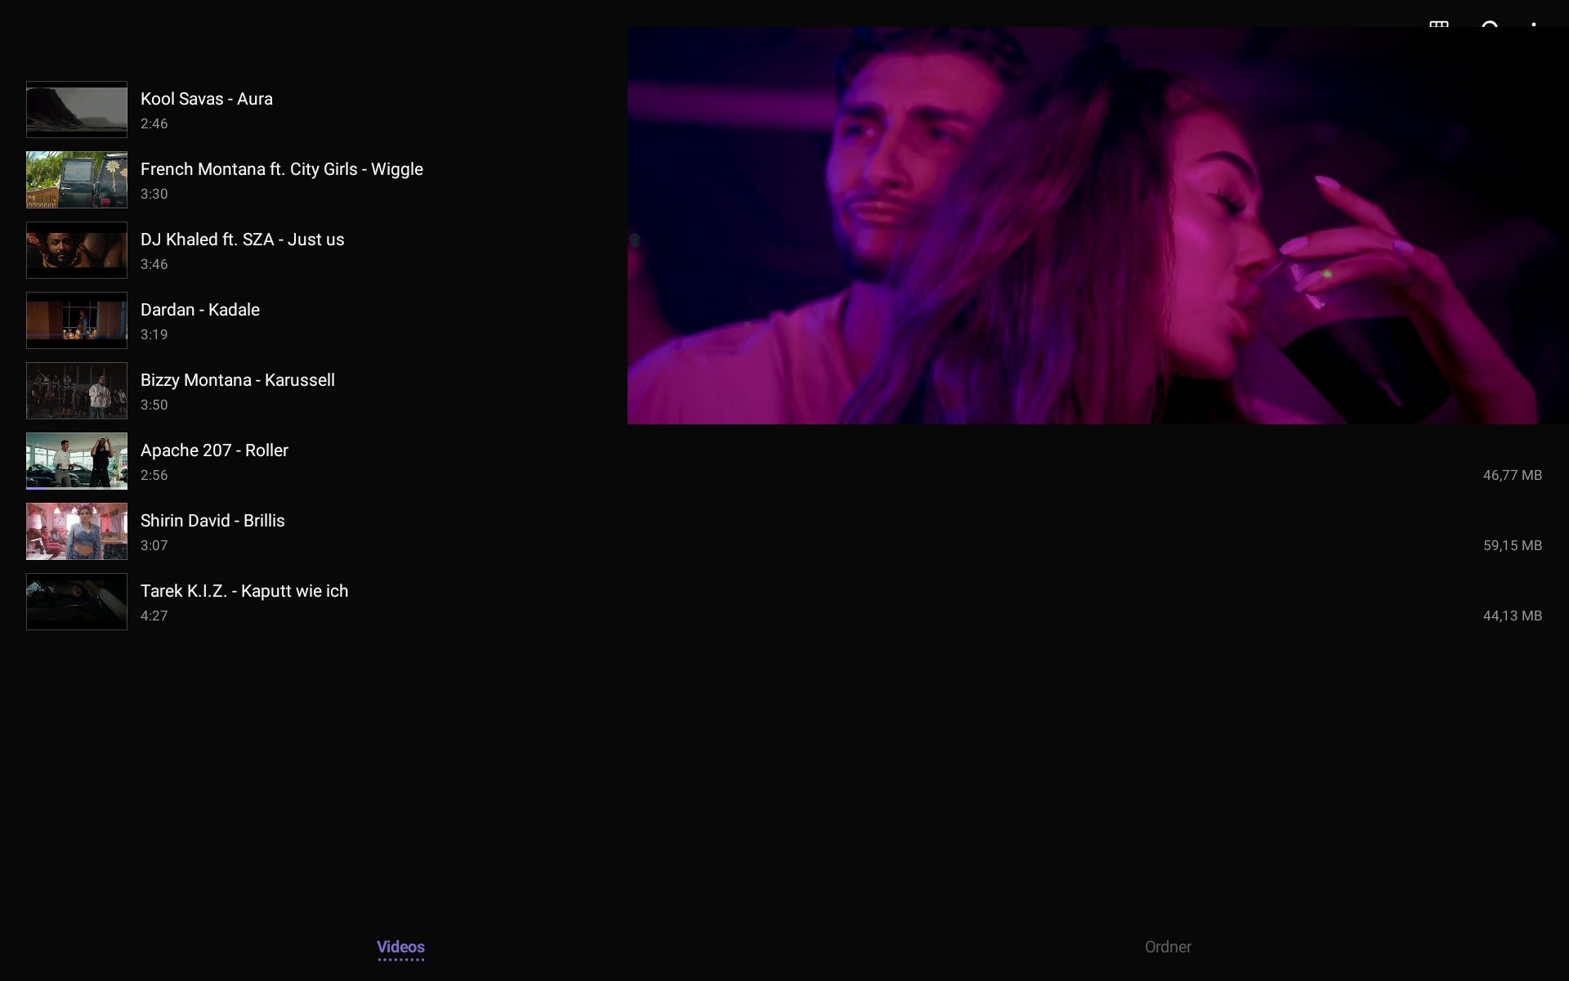Open the Kool Savas - Aura thumbnail
This screenshot has height=981, width=1569.
click(x=77, y=110)
